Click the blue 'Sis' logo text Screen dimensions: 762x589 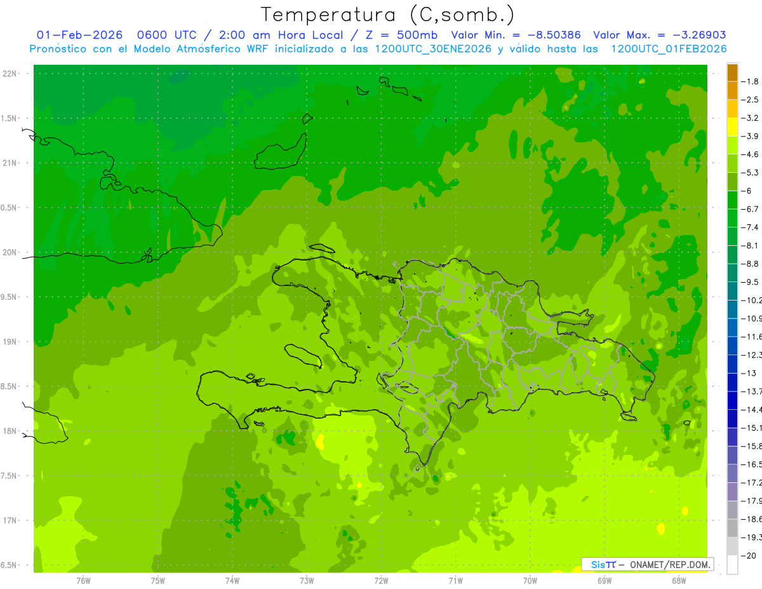click(x=598, y=564)
